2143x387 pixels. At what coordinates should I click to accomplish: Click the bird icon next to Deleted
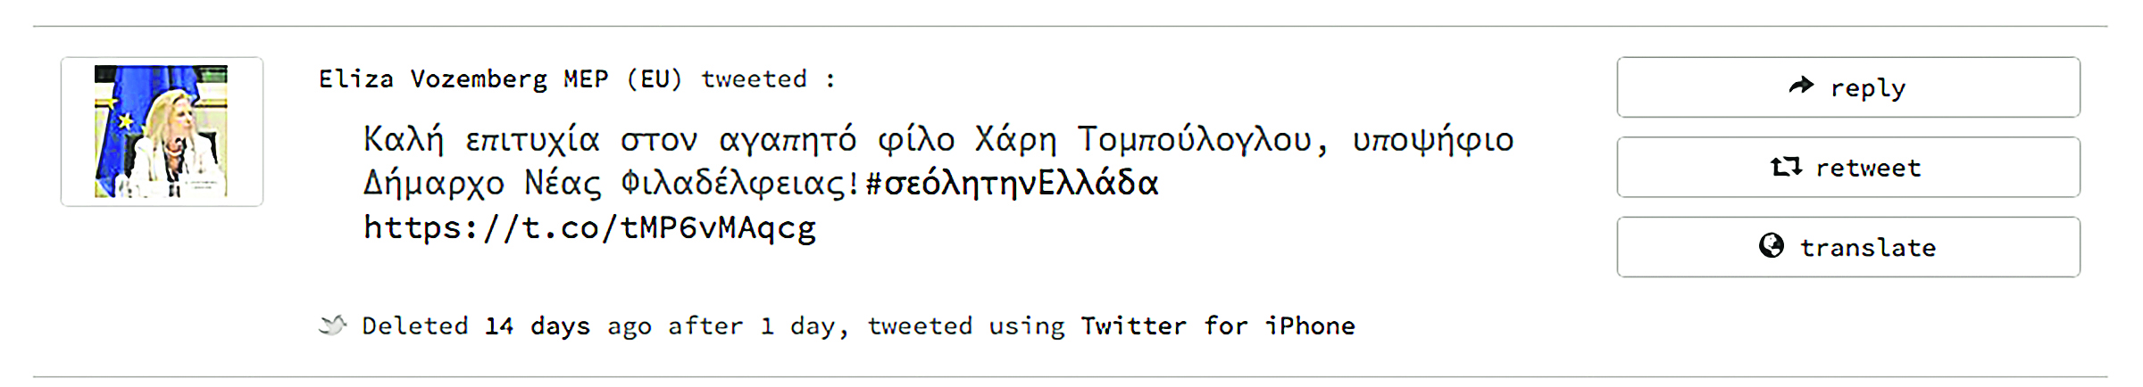[x=333, y=325]
